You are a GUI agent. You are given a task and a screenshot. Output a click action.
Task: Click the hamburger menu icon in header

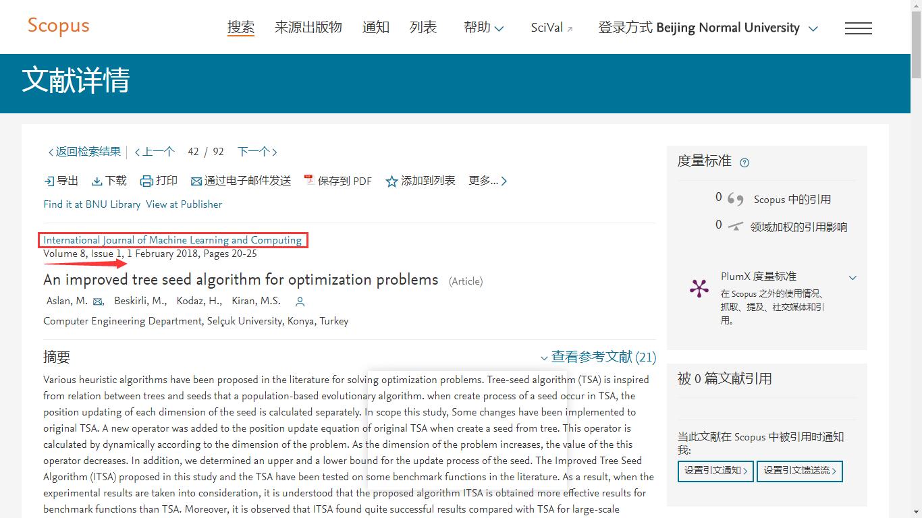tap(858, 28)
